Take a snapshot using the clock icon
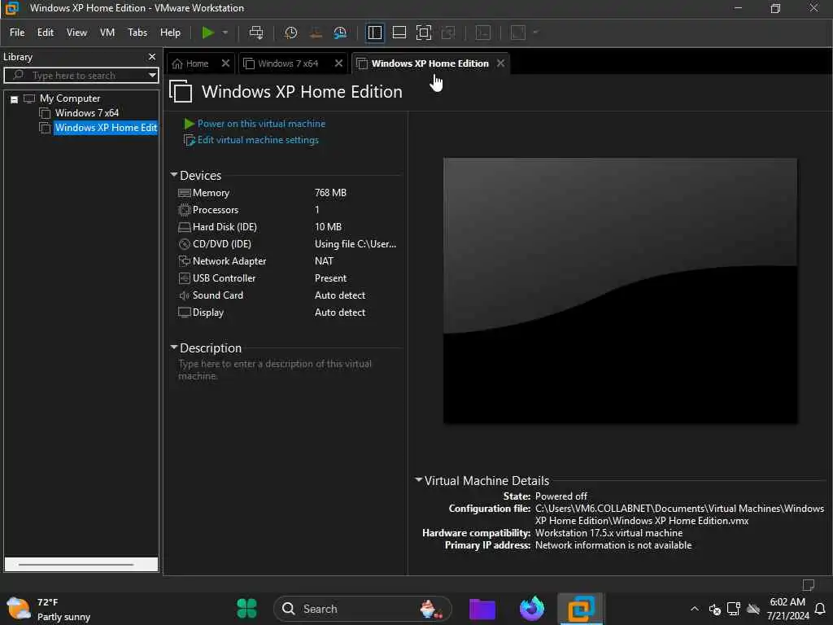The image size is (833, 625). [x=290, y=33]
